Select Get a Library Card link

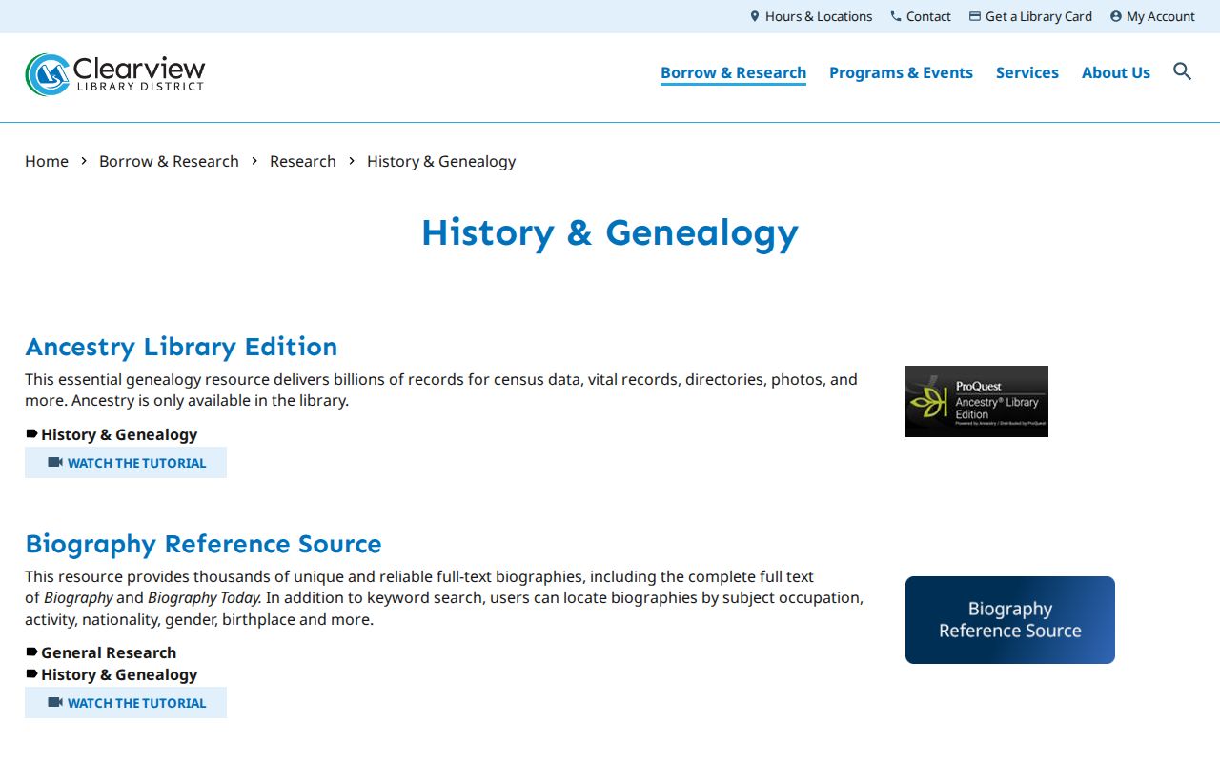pos(1039,16)
